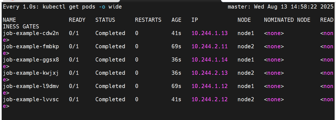Click pod name job-example-cdw2n

click(x=31, y=33)
